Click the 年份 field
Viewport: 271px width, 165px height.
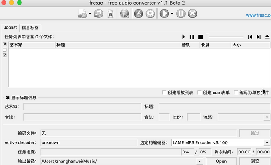coord(194,117)
